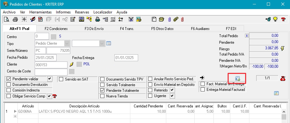Click the print preview magnifier icon
The width and height of the screenshot is (290, 123).
tap(7, 19)
